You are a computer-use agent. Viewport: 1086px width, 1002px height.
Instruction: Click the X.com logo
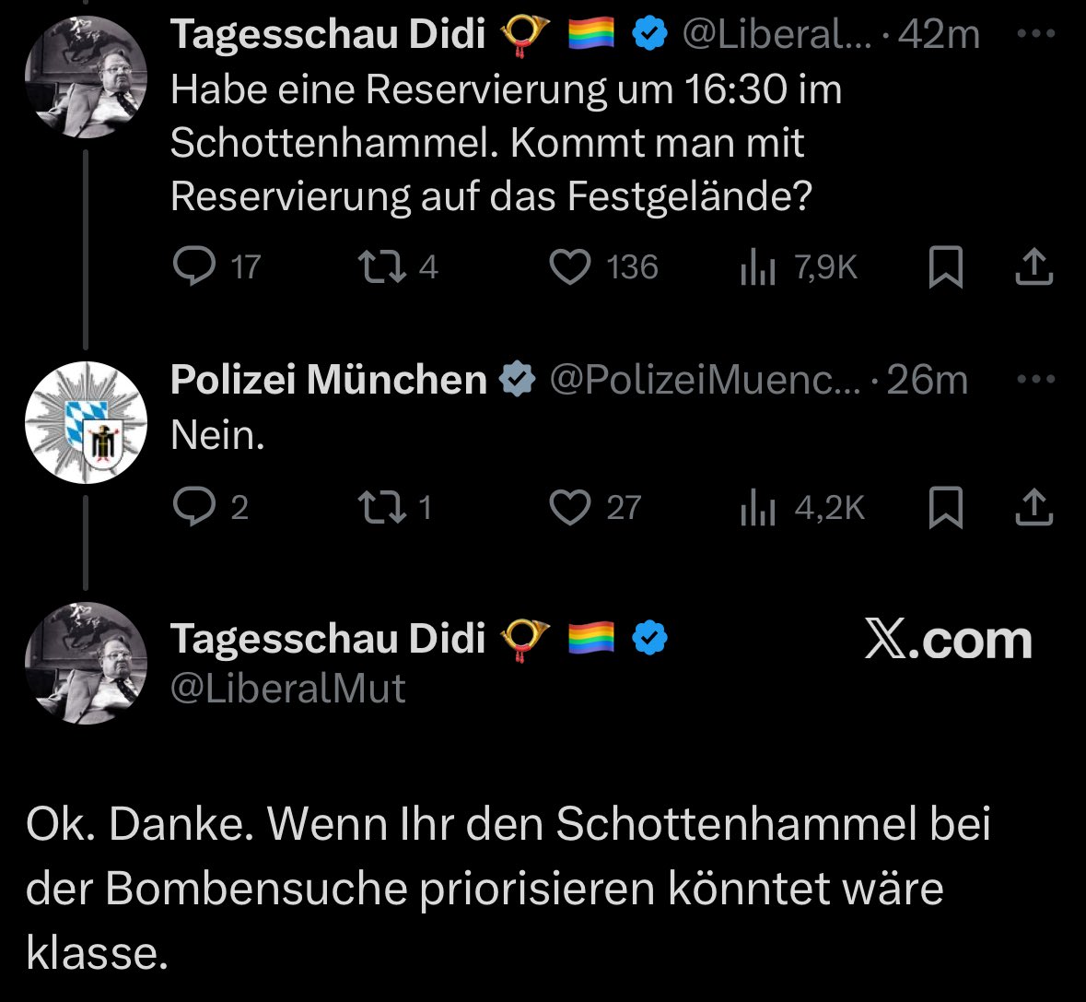(948, 639)
